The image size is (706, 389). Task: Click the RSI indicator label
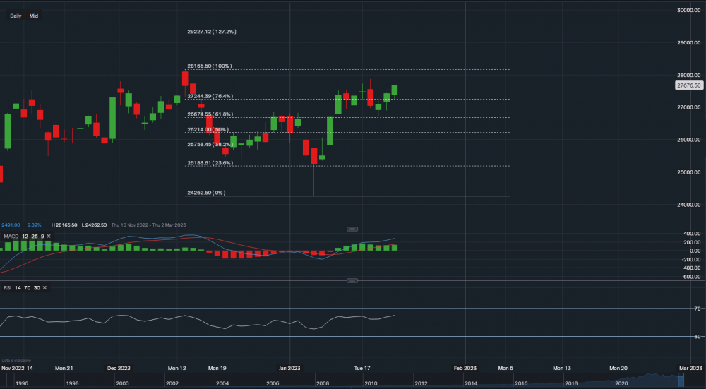[x=7, y=287]
